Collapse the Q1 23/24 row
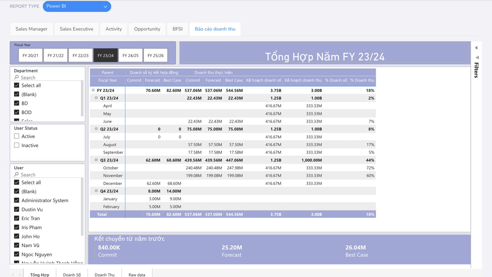 click(x=96, y=98)
